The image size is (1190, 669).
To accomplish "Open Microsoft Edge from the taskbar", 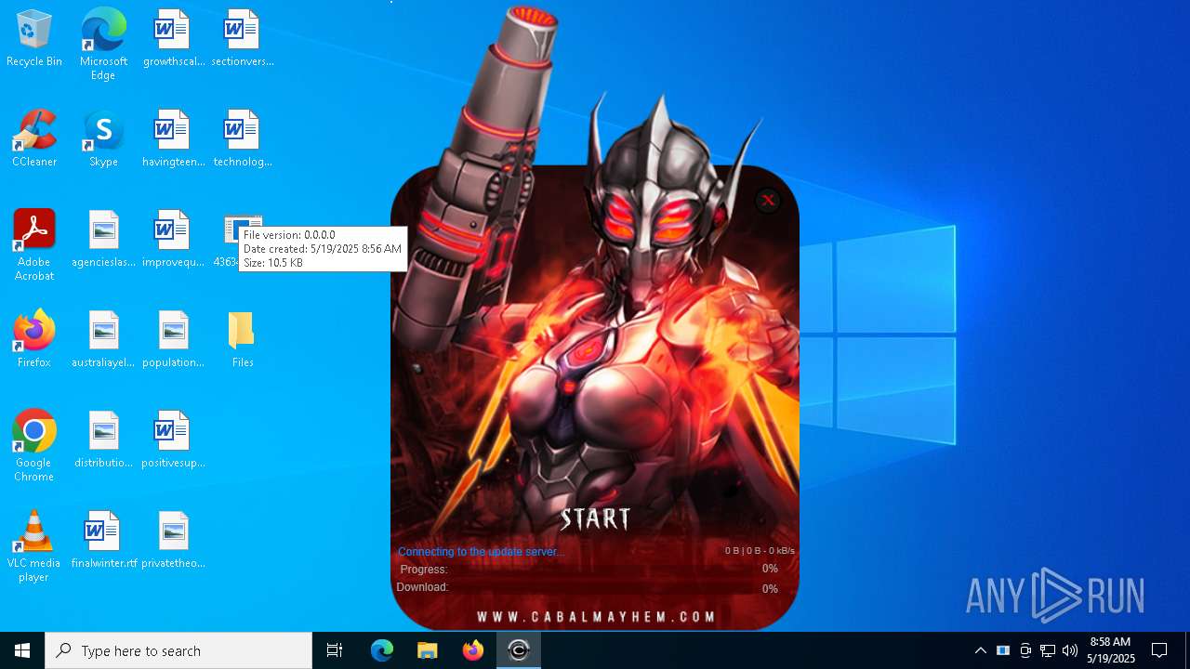I will tap(382, 650).
